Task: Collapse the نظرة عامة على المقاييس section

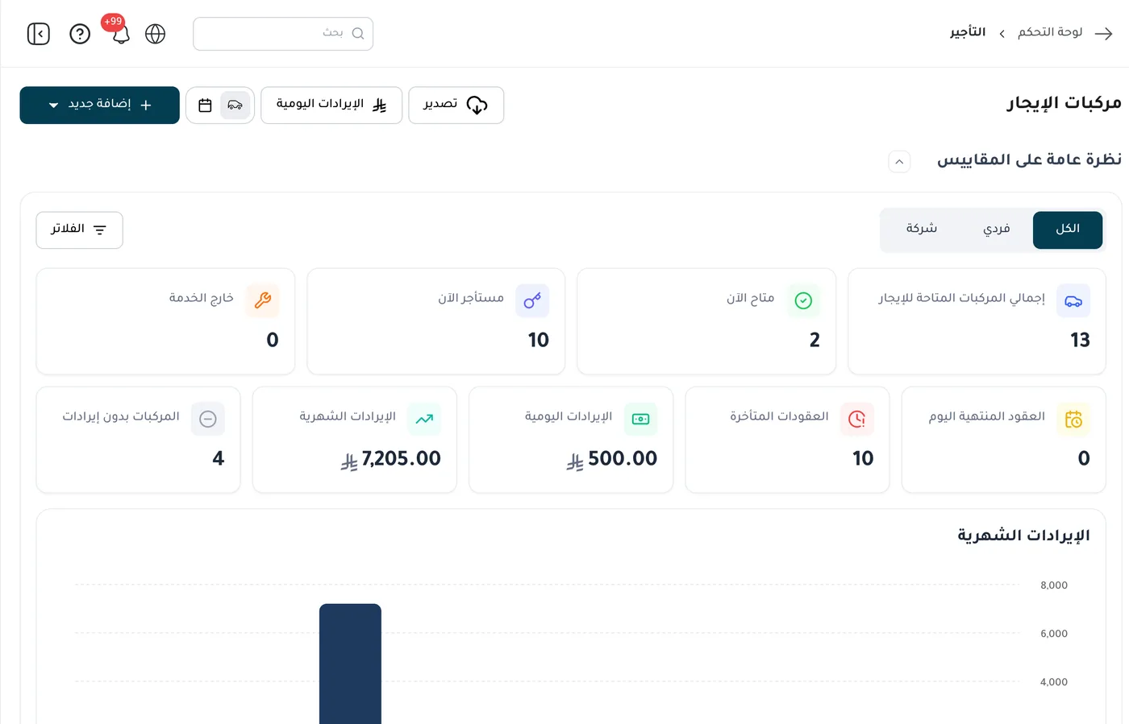Action: 899,162
